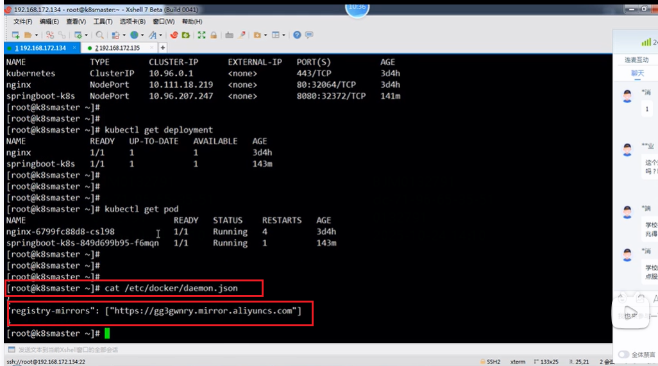This screenshot has height=366, width=658.
Task: Close the 192.168.172.134 session tab
Action: [x=74, y=48]
